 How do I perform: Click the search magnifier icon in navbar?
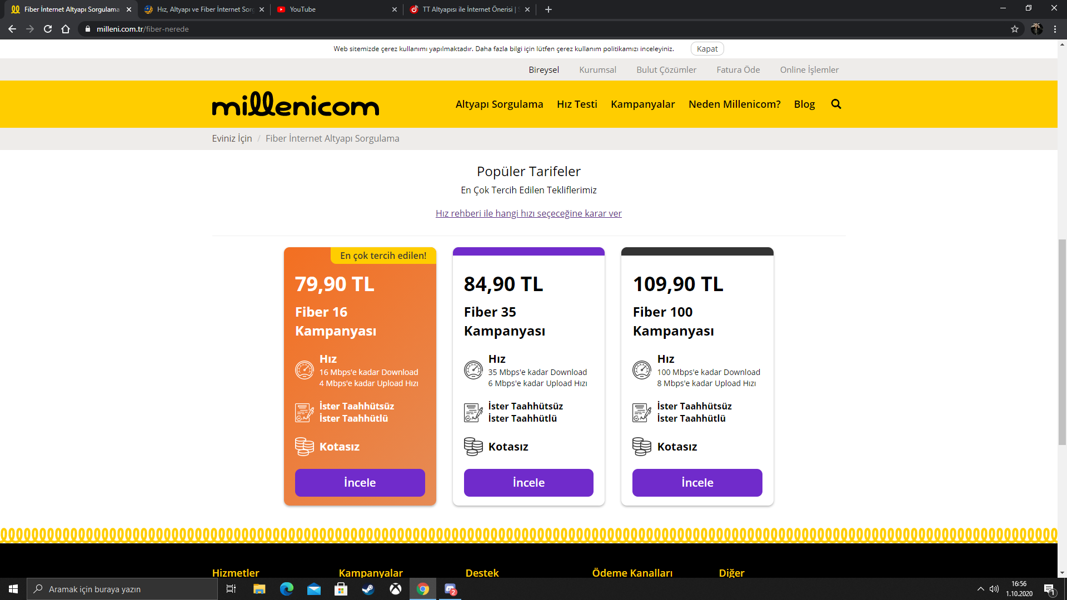click(x=836, y=104)
